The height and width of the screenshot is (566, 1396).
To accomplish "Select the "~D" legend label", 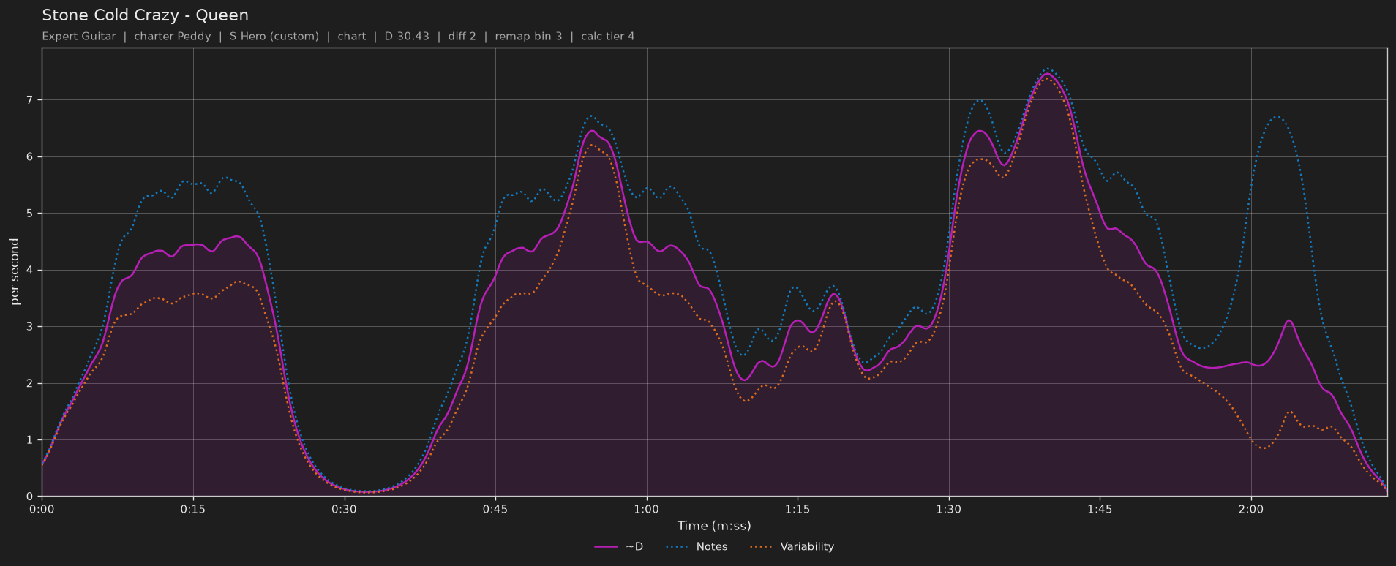I will pos(634,547).
